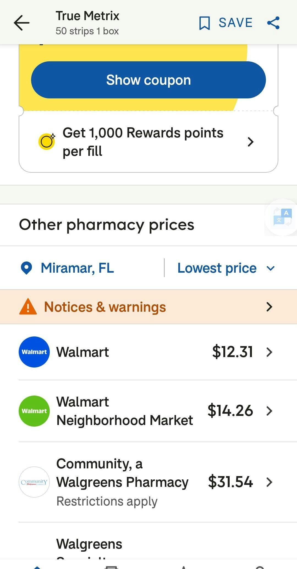
Task: Tap the gold Rewards coin icon
Action: (x=46, y=142)
